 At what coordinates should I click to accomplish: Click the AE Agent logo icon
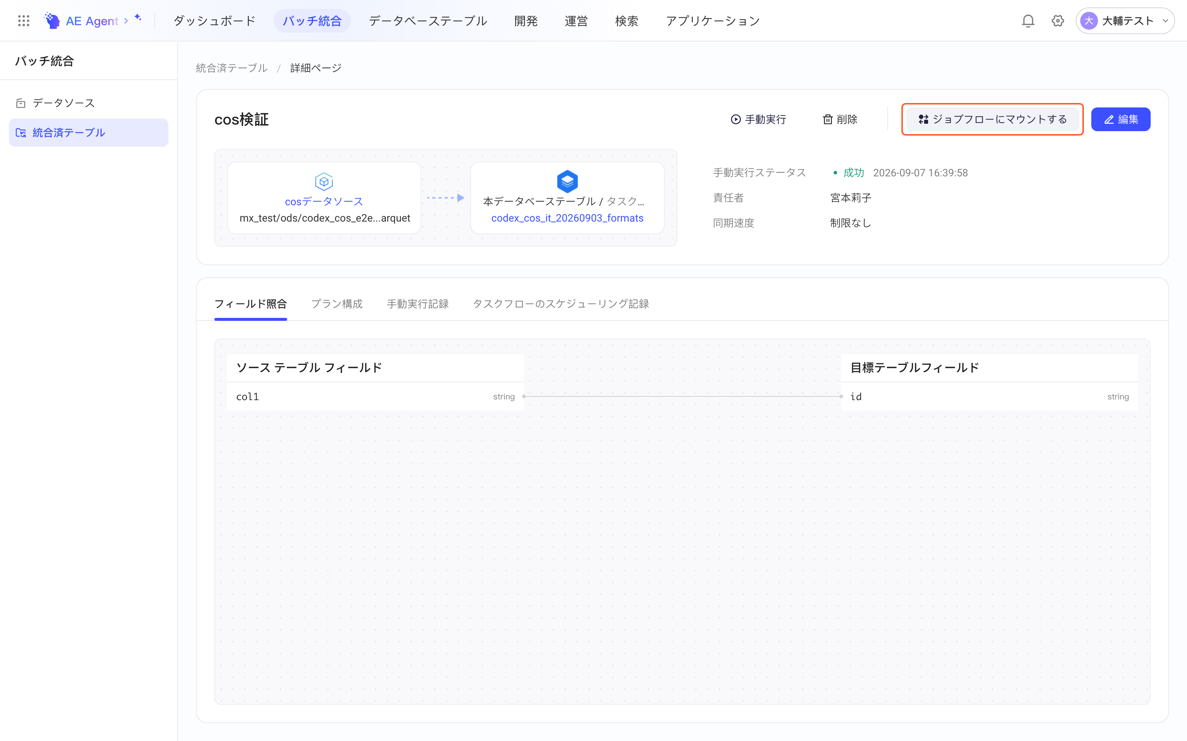point(52,21)
